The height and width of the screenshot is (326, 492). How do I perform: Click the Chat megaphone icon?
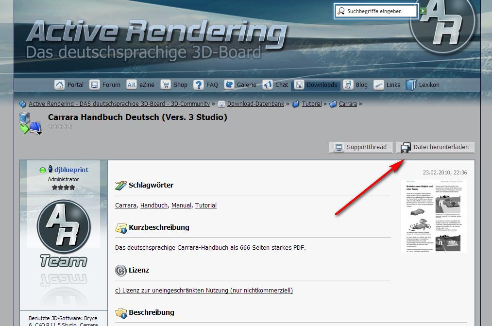[268, 85]
